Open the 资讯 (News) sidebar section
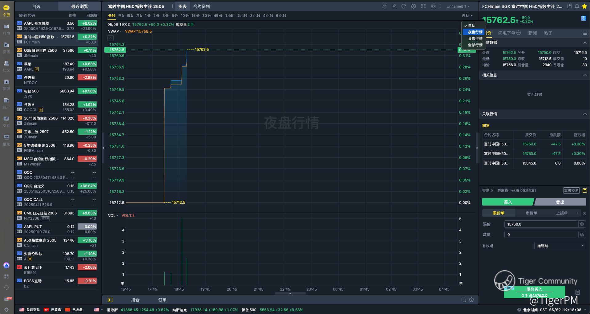Viewport: 590px width, 314px height. point(6,48)
